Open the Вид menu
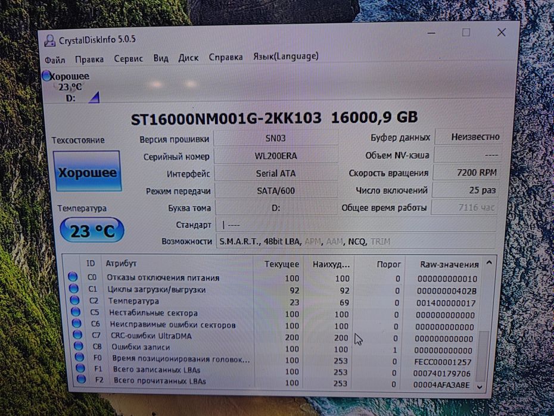554x416 pixels. pyautogui.click(x=161, y=58)
